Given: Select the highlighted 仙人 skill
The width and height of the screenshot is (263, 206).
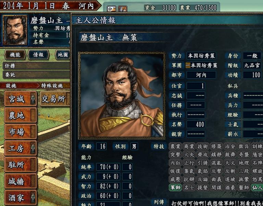Looking at the screenshot, I should (x=257, y=187).
